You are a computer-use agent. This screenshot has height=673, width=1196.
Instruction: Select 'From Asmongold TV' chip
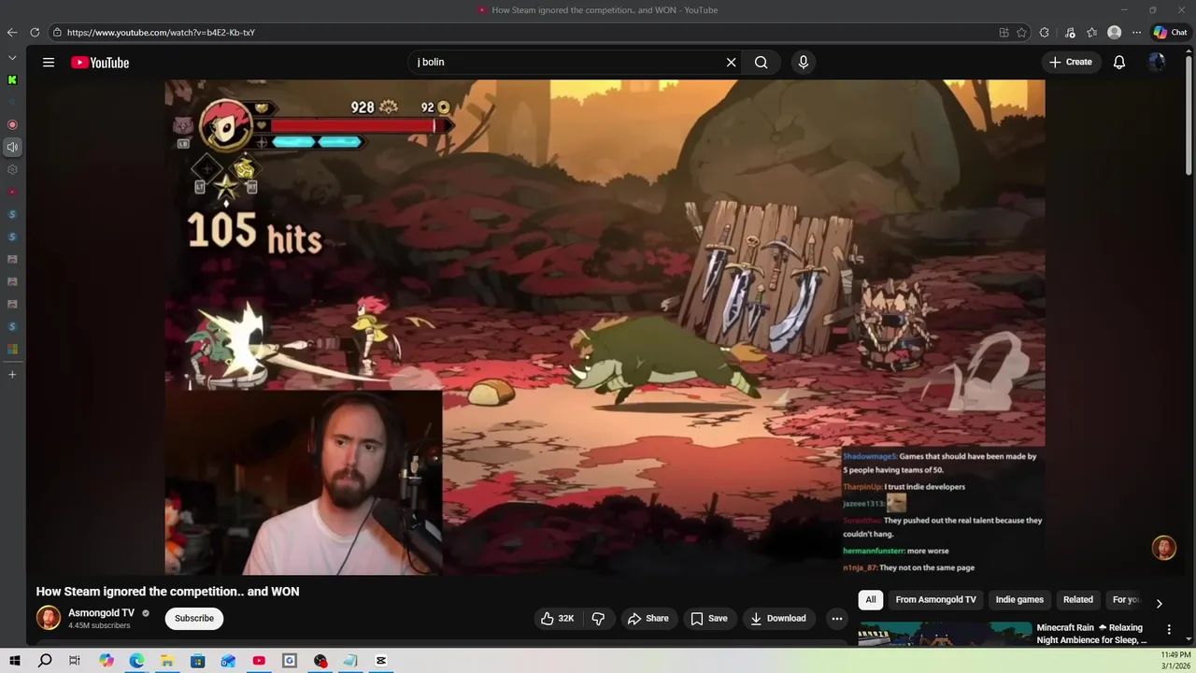click(x=935, y=600)
